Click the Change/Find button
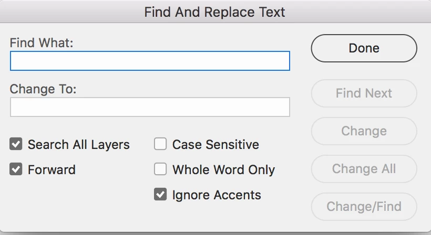This screenshot has height=235, width=431. 364,206
